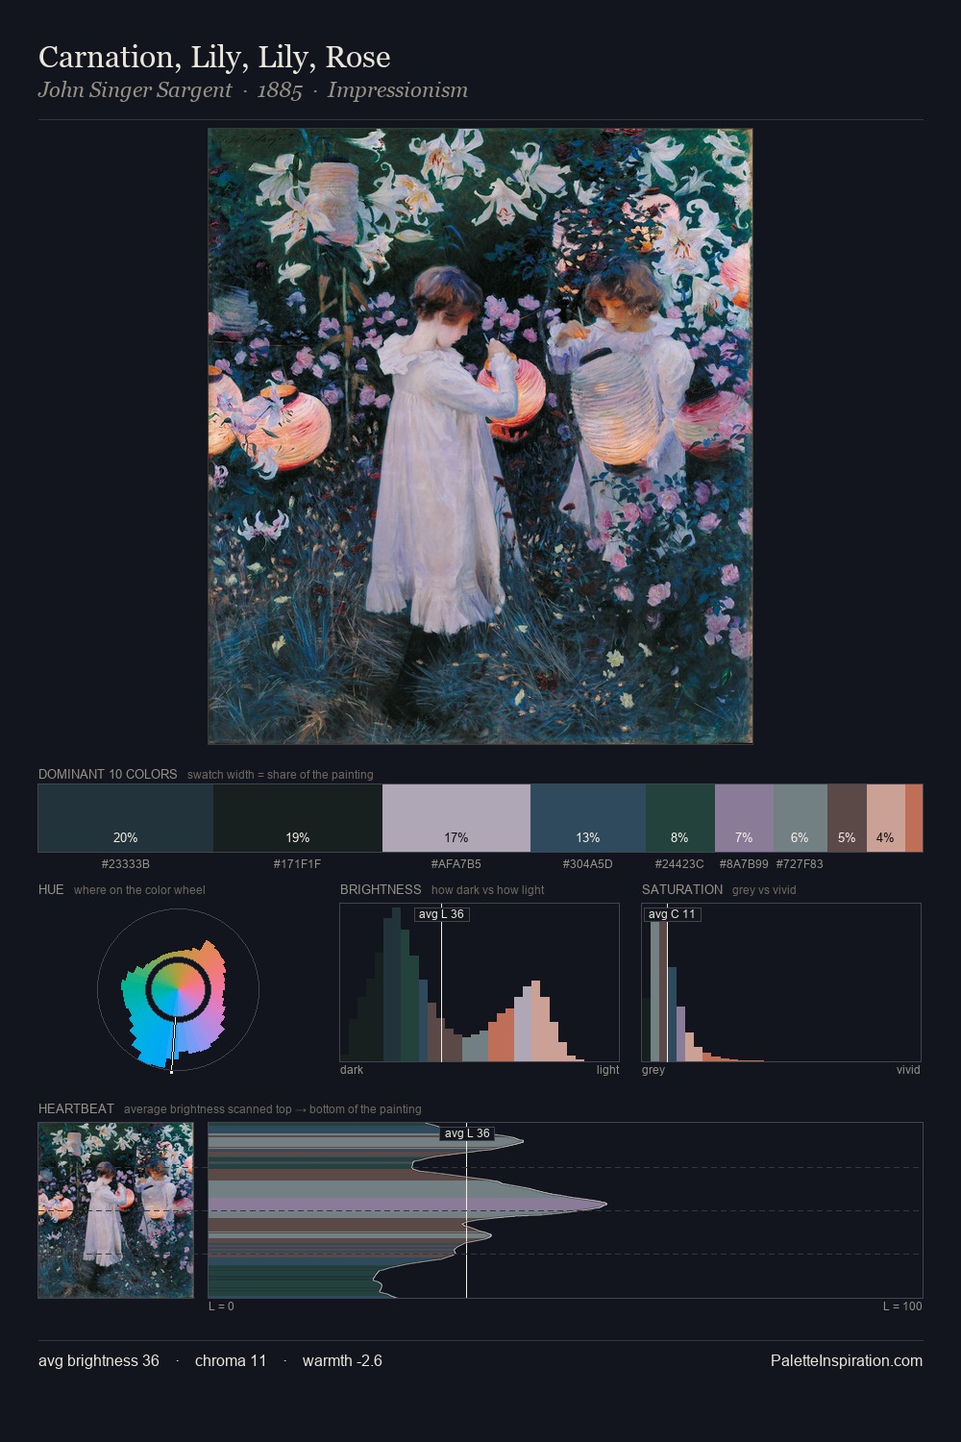Click "swatch width = share of the painting" caption
Image resolution: width=961 pixels, height=1442 pixels.
tap(281, 775)
